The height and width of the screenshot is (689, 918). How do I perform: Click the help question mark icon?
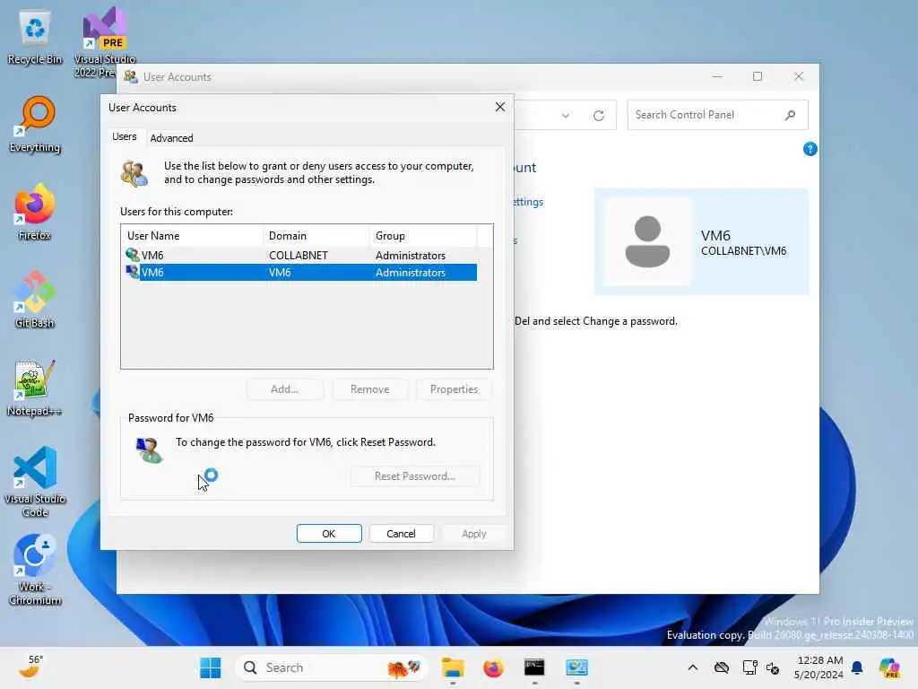coord(810,149)
